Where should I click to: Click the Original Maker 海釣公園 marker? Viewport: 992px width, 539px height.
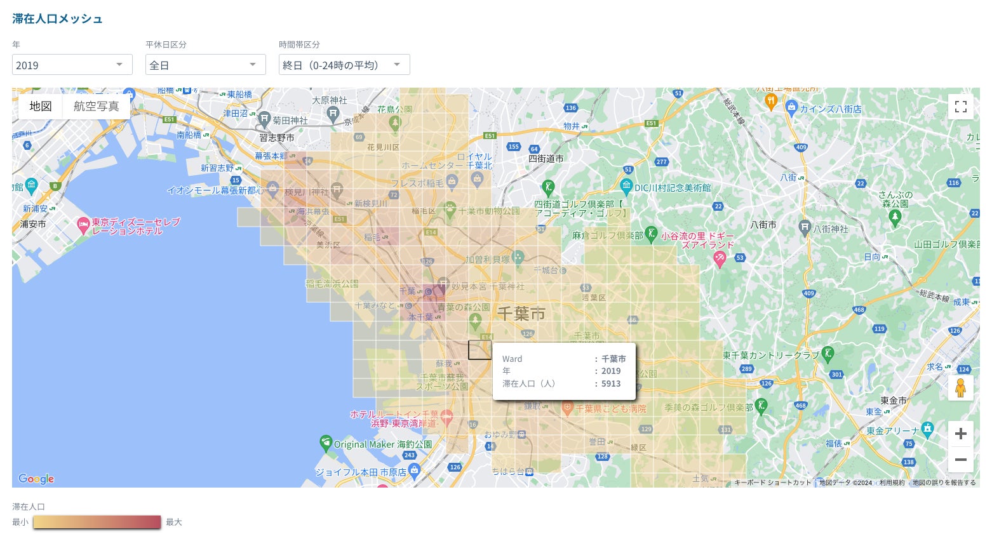pyautogui.click(x=326, y=443)
